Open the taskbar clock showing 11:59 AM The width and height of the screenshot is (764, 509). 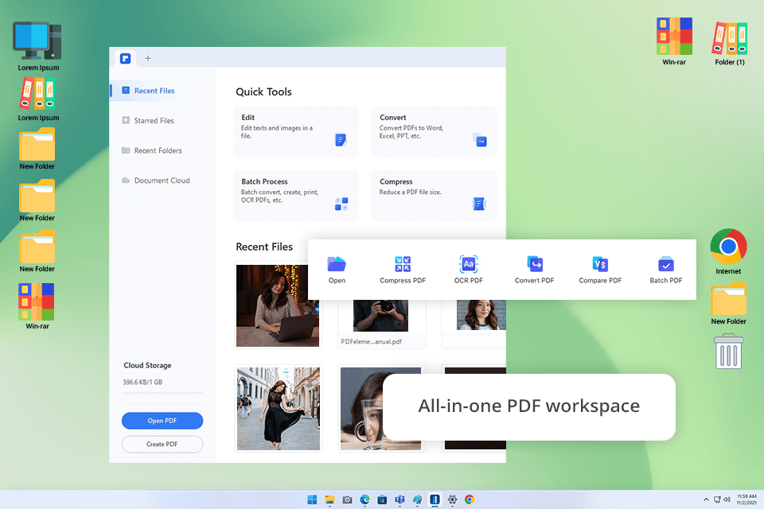tap(746, 499)
